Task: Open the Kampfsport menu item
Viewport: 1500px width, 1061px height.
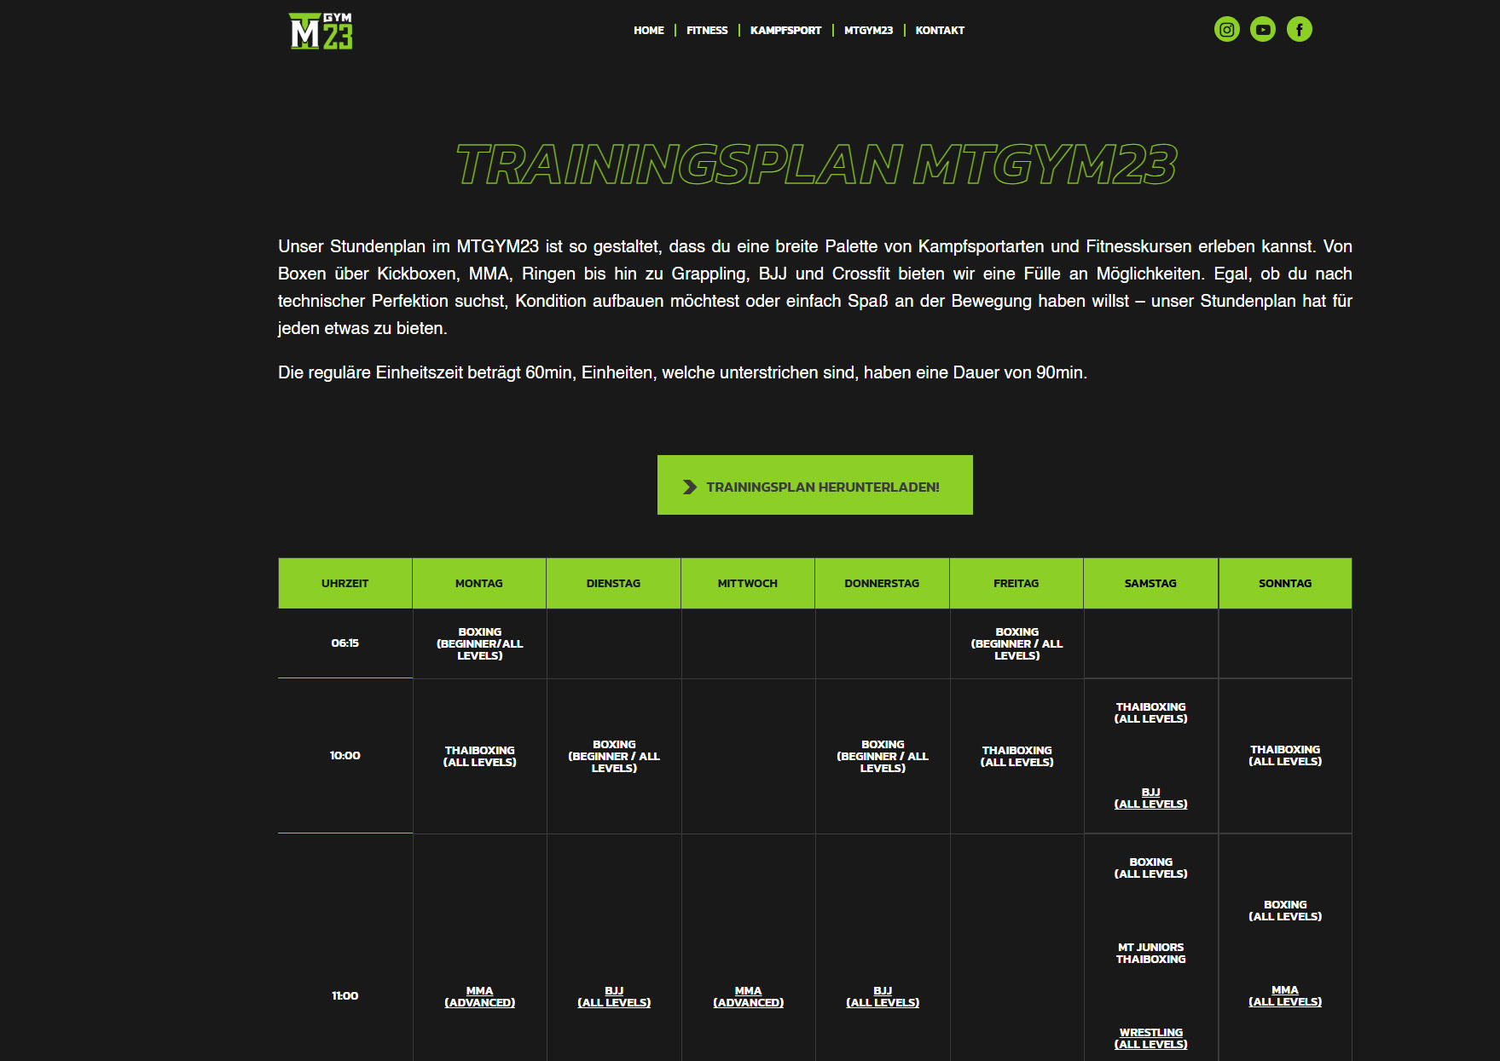Action: point(785,31)
